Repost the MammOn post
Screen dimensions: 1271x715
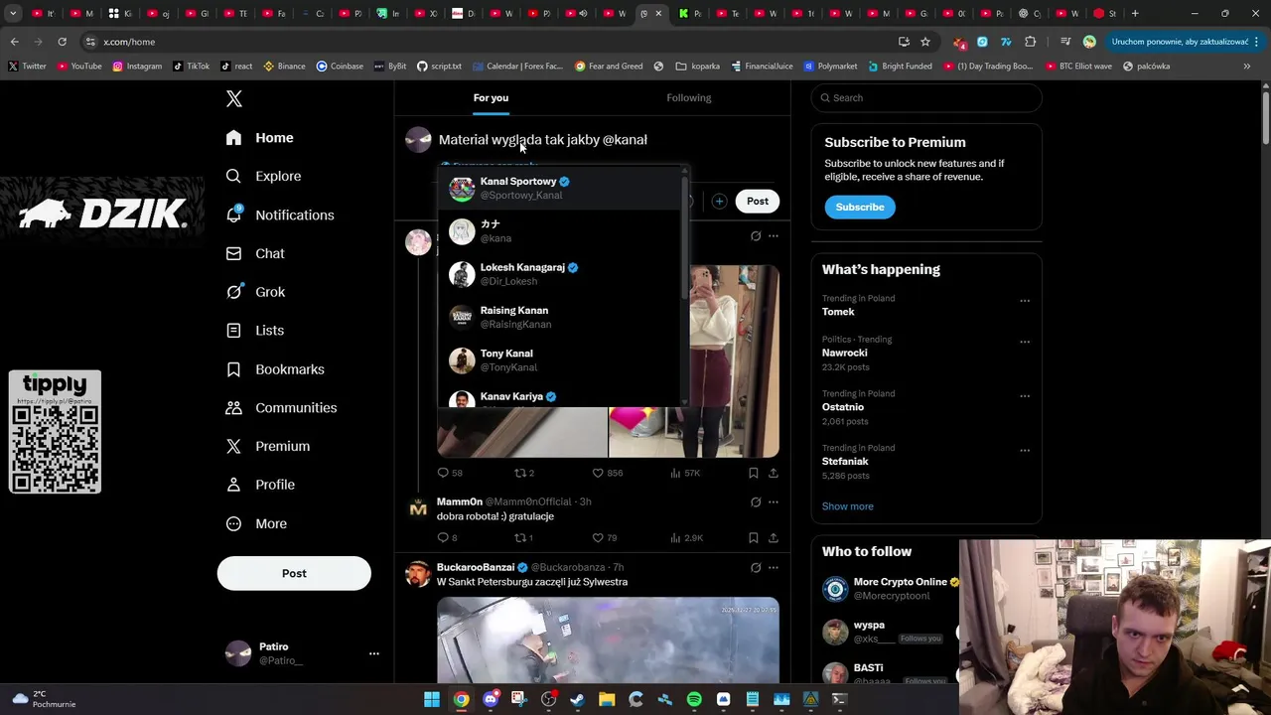[523, 537]
